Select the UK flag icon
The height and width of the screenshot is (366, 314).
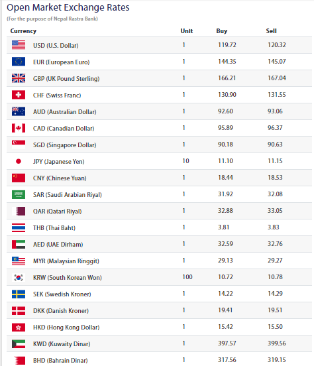click(x=19, y=78)
